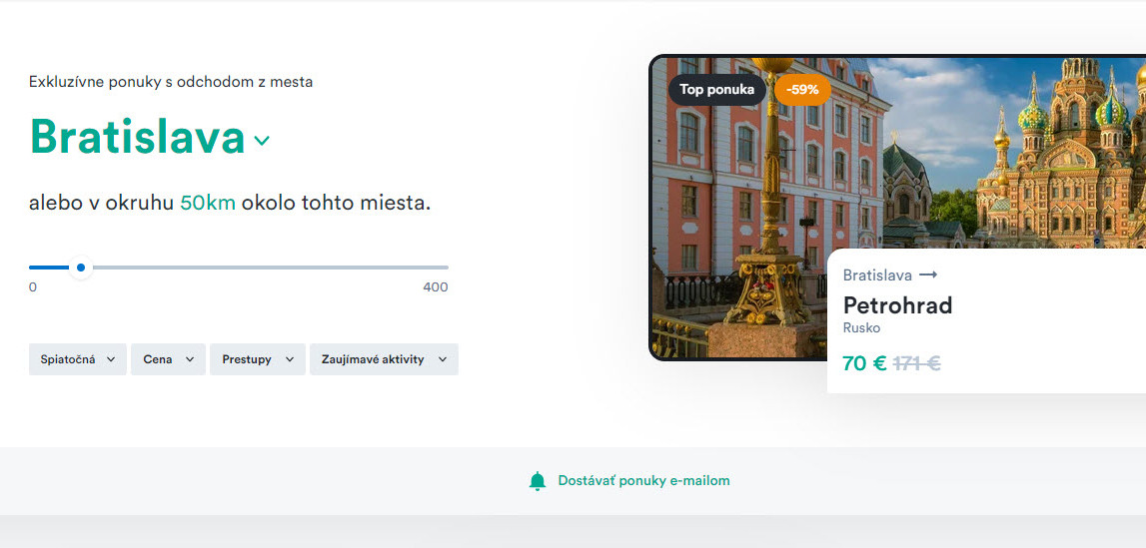Click the bell icon for email offers

coord(538,481)
